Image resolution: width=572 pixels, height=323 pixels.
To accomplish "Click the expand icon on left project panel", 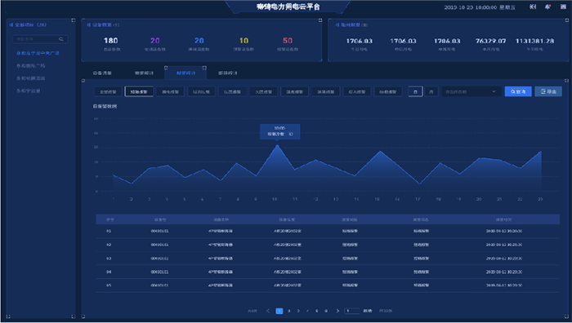I will 74,20.
